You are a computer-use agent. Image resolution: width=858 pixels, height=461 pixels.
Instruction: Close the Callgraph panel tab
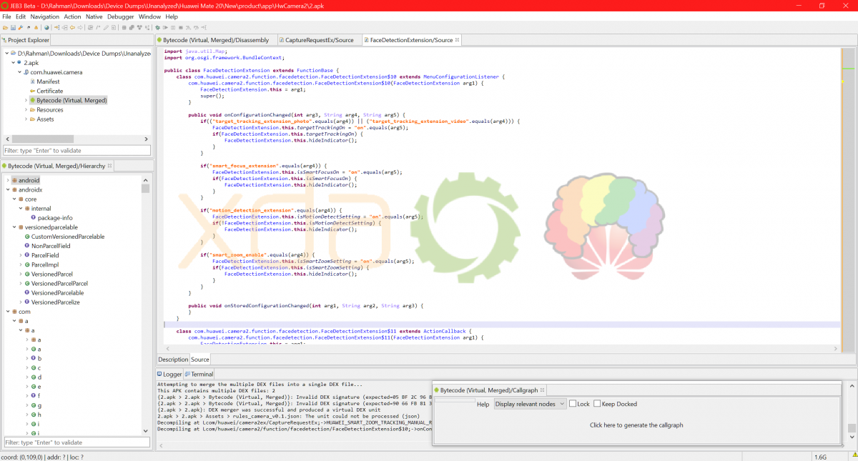(543, 390)
